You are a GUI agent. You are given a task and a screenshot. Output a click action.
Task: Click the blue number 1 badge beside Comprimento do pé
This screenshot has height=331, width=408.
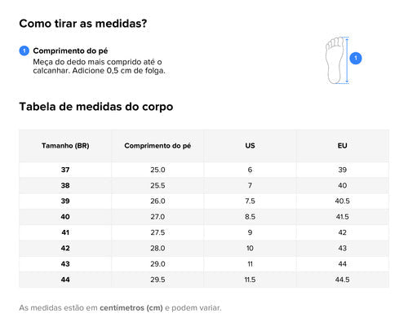(24, 51)
